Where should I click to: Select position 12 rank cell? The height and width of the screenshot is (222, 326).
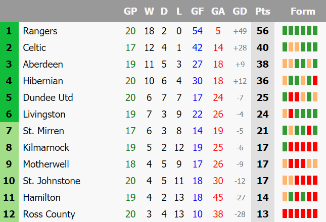[9, 214]
